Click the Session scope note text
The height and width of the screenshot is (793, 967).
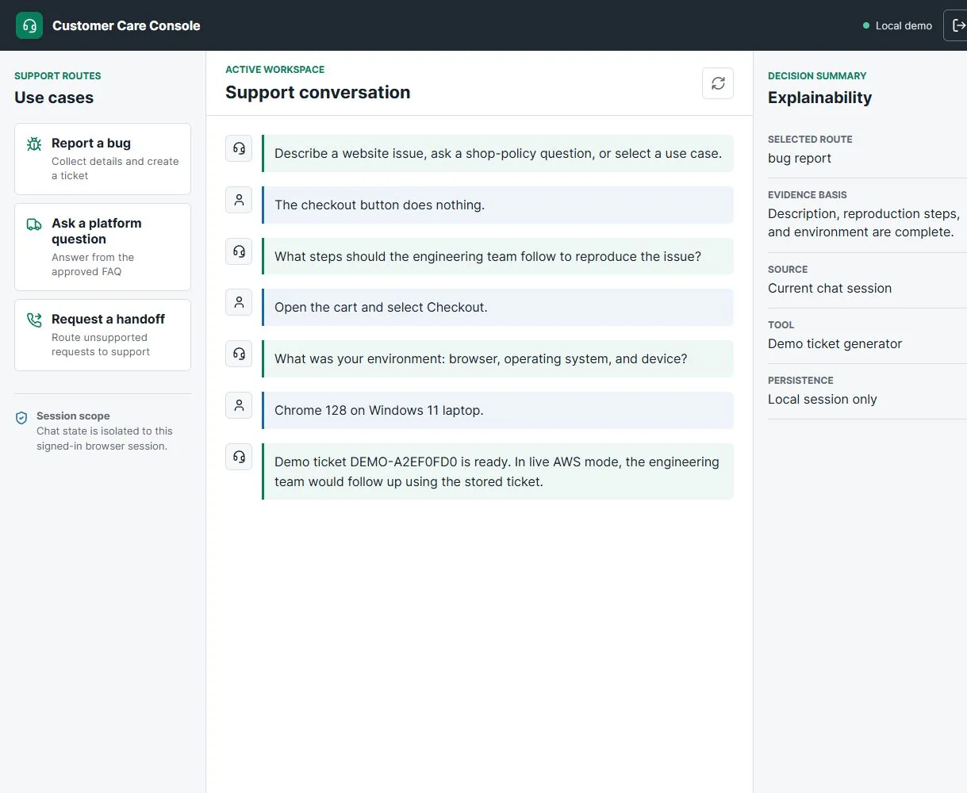104,439
